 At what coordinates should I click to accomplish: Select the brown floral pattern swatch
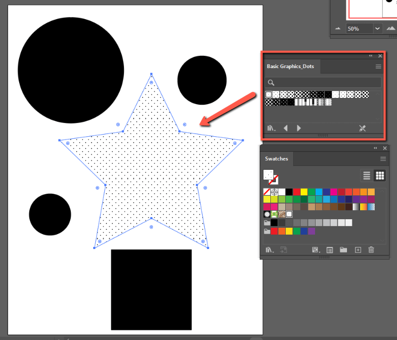pos(282,214)
